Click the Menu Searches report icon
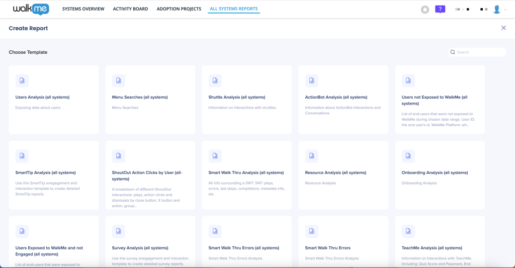This screenshot has height=268, width=515. (x=119, y=81)
